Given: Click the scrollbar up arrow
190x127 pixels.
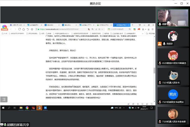Looking at the screenshot, I should [154, 36].
